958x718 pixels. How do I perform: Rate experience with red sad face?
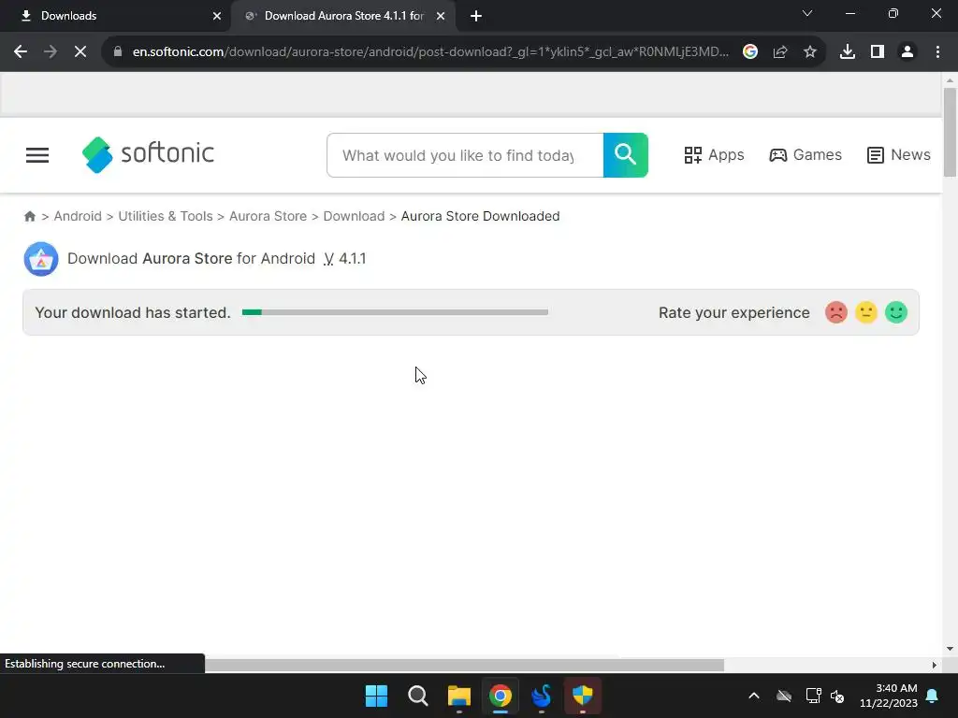click(835, 312)
